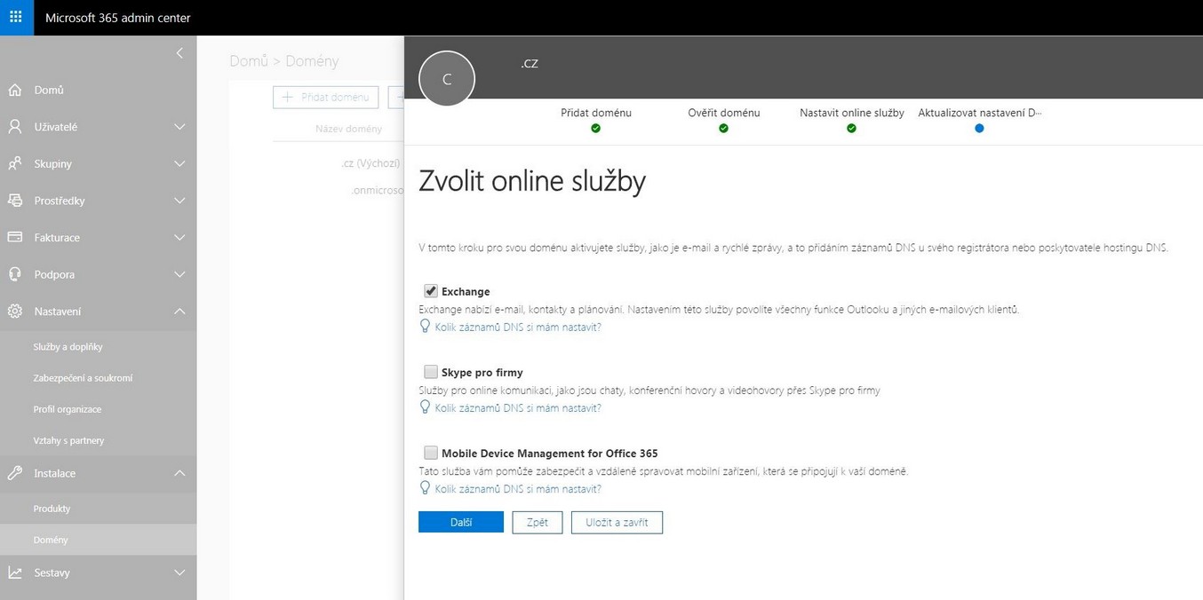Click the Domů home icon in sidebar
Image resolution: width=1203 pixels, height=600 pixels.
coord(15,90)
